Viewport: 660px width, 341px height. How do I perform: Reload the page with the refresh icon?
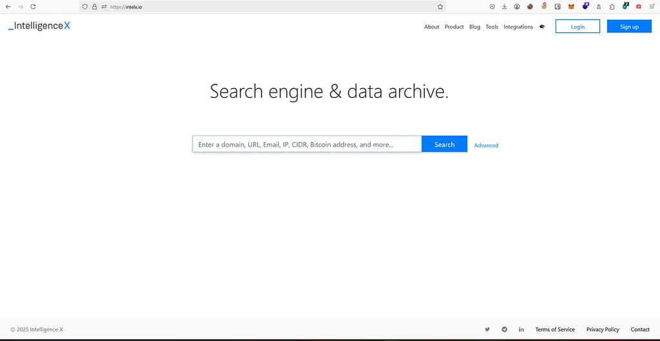click(34, 6)
